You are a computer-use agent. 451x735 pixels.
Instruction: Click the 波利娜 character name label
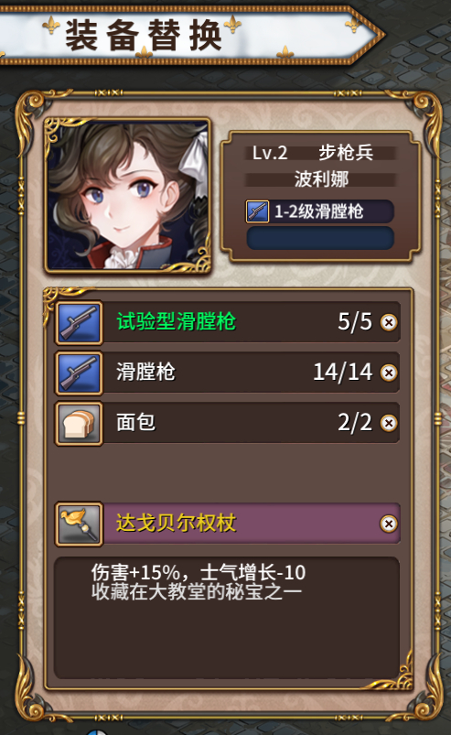pyautogui.click(x=321, y=179)
